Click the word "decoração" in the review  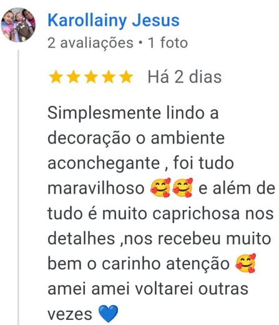89,139
